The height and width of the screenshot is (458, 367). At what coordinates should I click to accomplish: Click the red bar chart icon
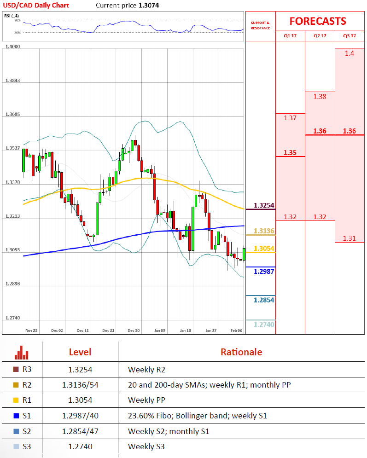[21, 352]
